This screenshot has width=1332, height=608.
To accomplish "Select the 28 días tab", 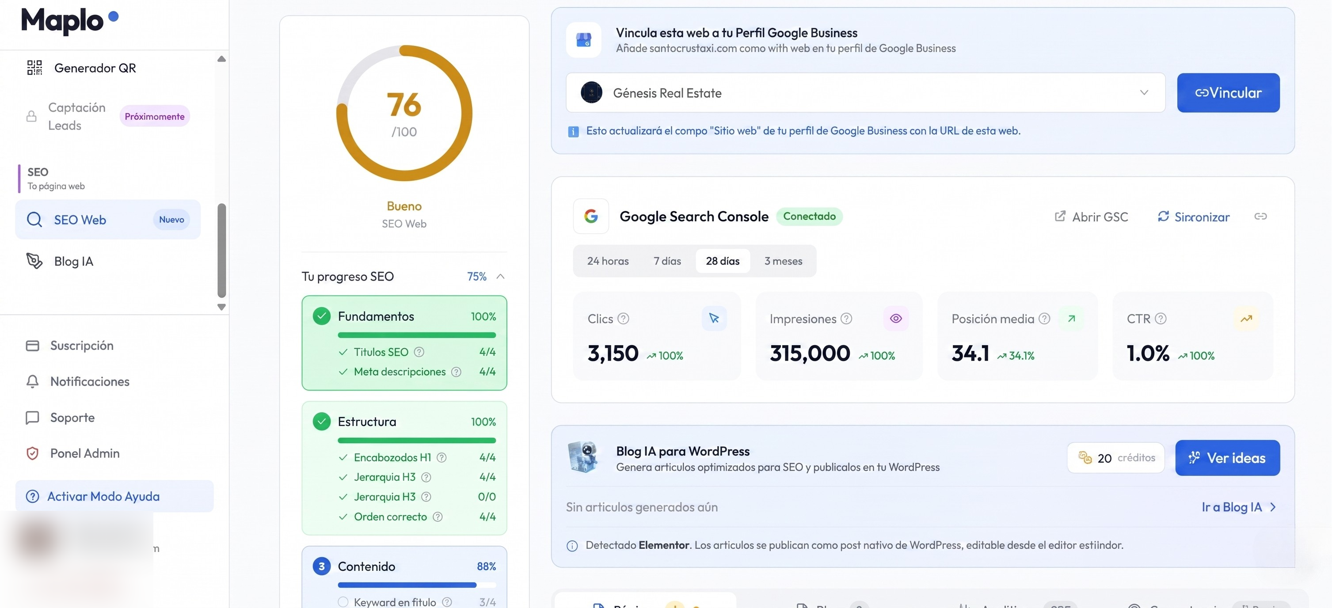I will click(x=723, y=261).
